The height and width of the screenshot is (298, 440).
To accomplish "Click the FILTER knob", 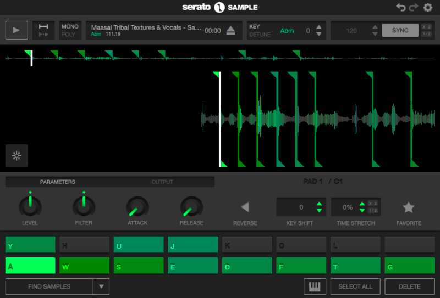I will (84, 207).
